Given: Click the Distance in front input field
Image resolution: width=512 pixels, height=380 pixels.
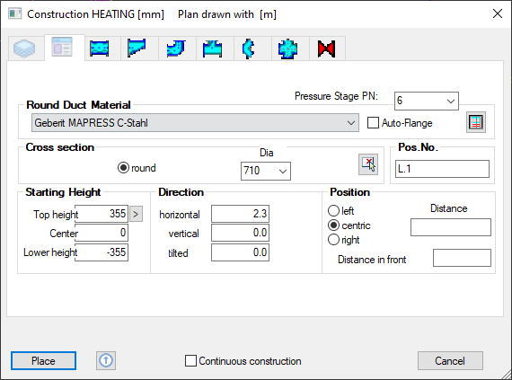Looking at the screenshot, I should pos(462,258).
